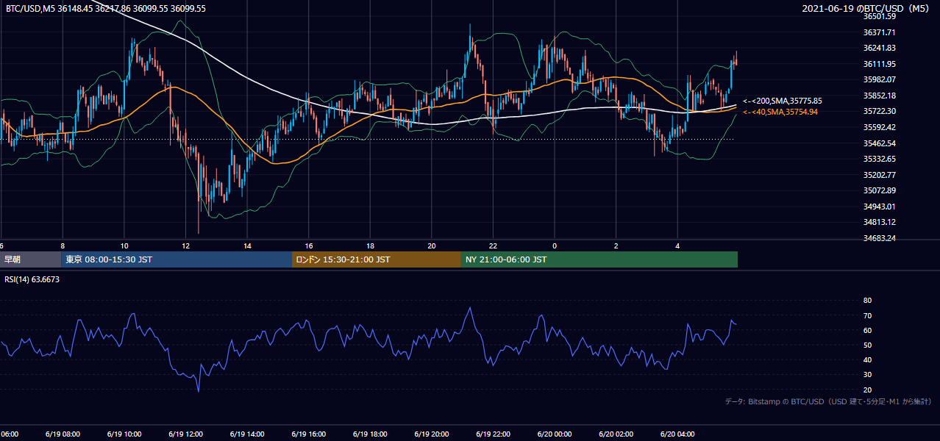The image size is (940, 441).
Task: Click price axis label 36371.71
Action: tap(879, 32)
